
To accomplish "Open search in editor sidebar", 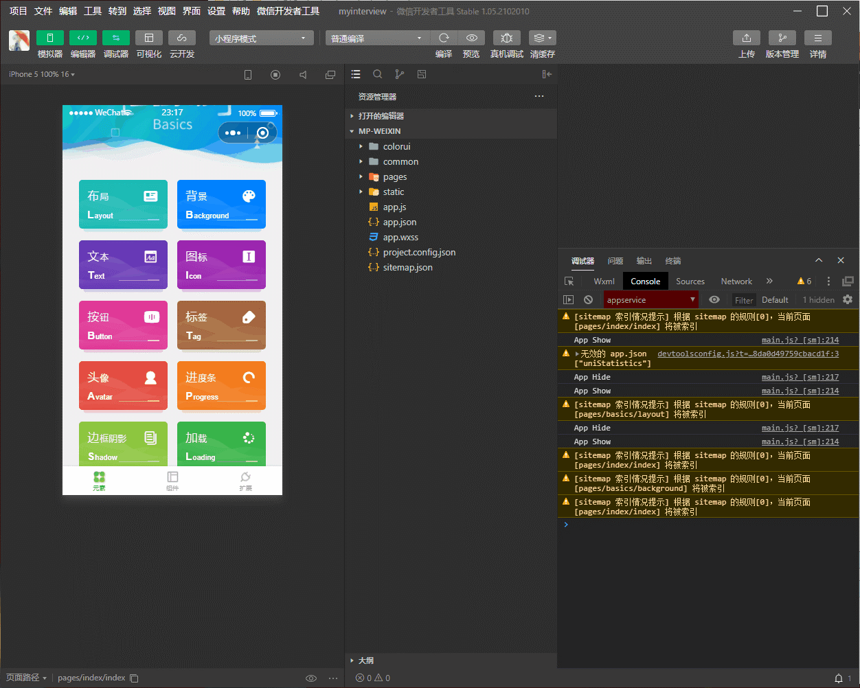I will click(378, 74).
